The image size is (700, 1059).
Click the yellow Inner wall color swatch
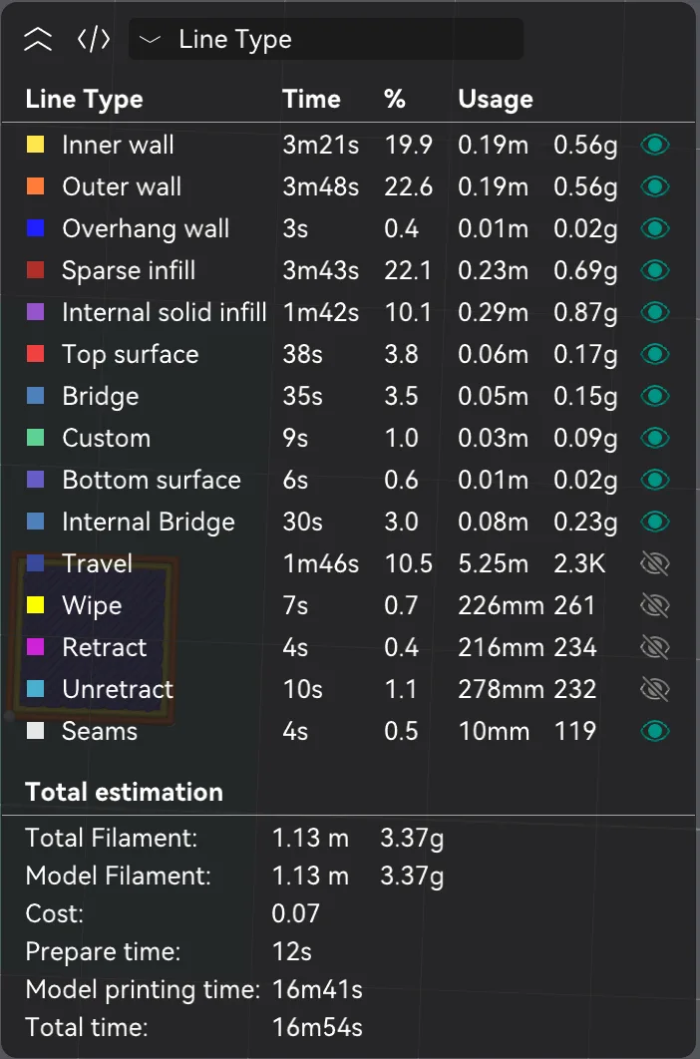[x=35, y=145]
